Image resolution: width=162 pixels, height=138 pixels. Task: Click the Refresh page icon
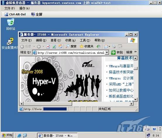(x=54, y=46)
